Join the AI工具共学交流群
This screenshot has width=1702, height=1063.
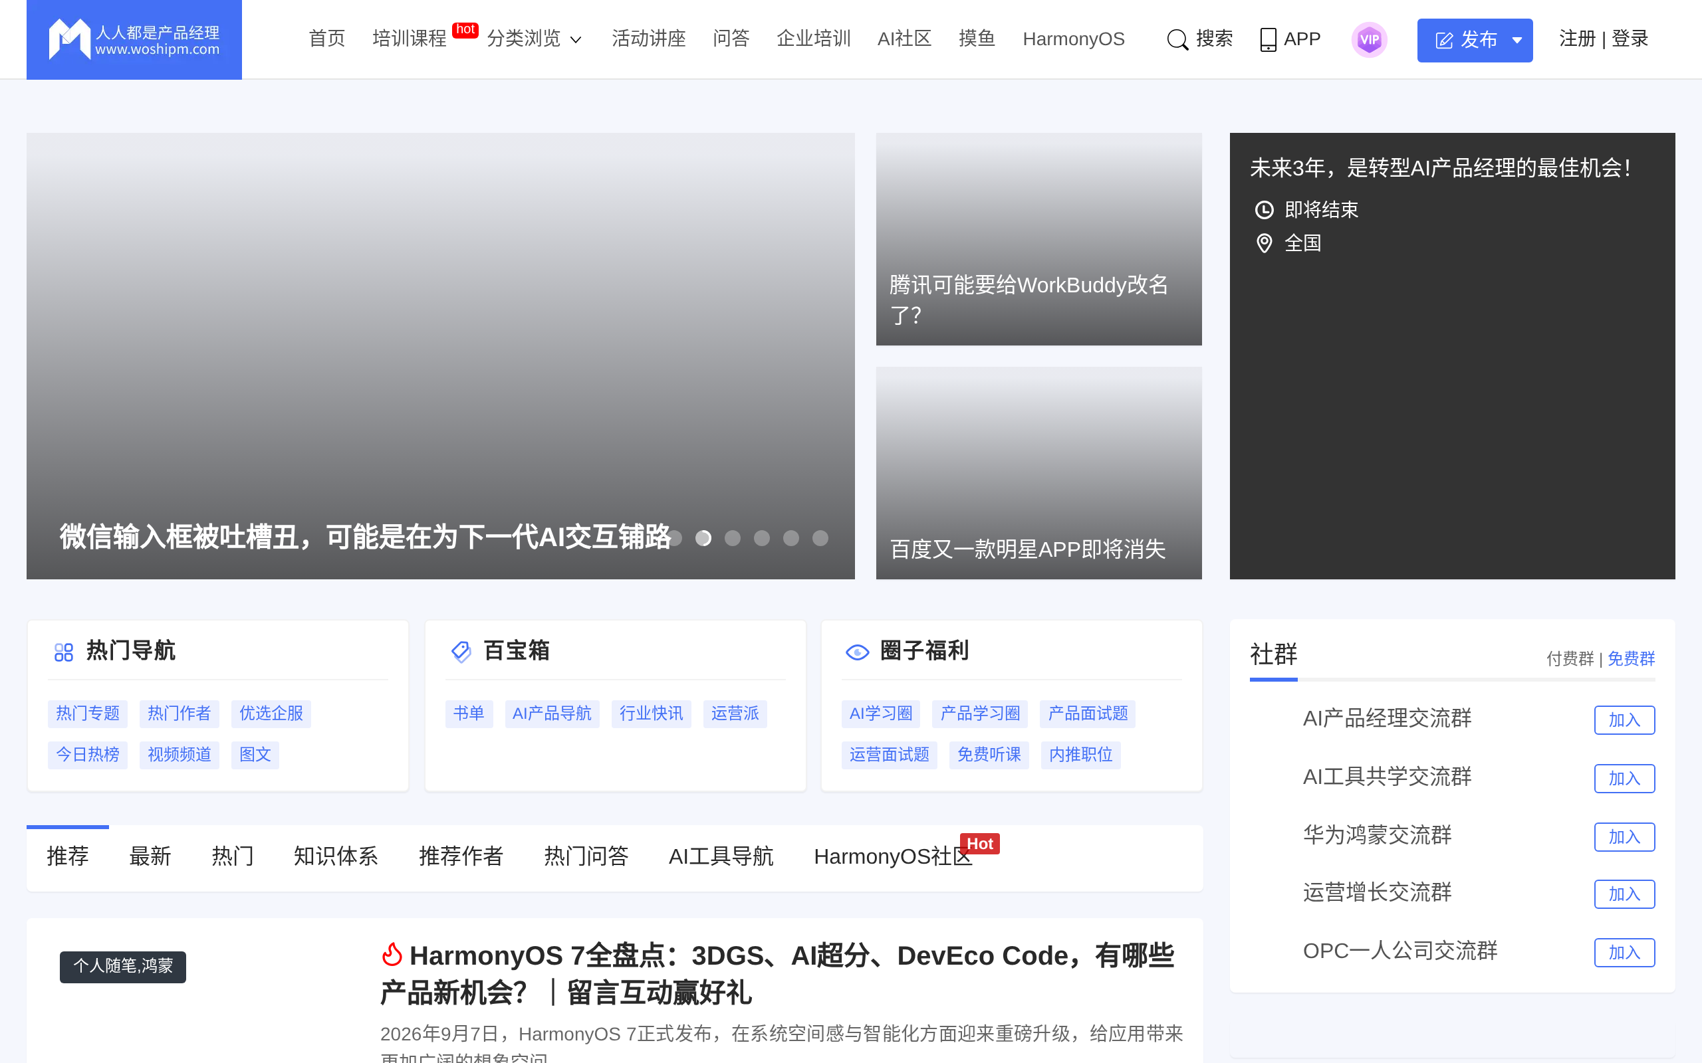point(1624,778)
